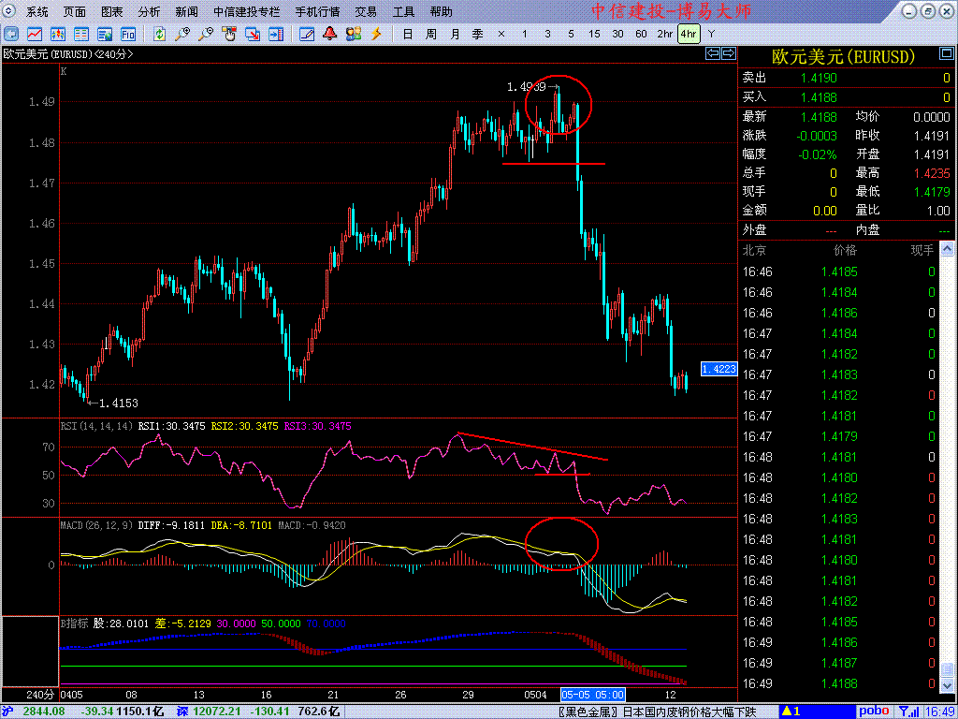958x719 pixels.
Task: Click the B指标 indicator label
Action: (73, 624)
